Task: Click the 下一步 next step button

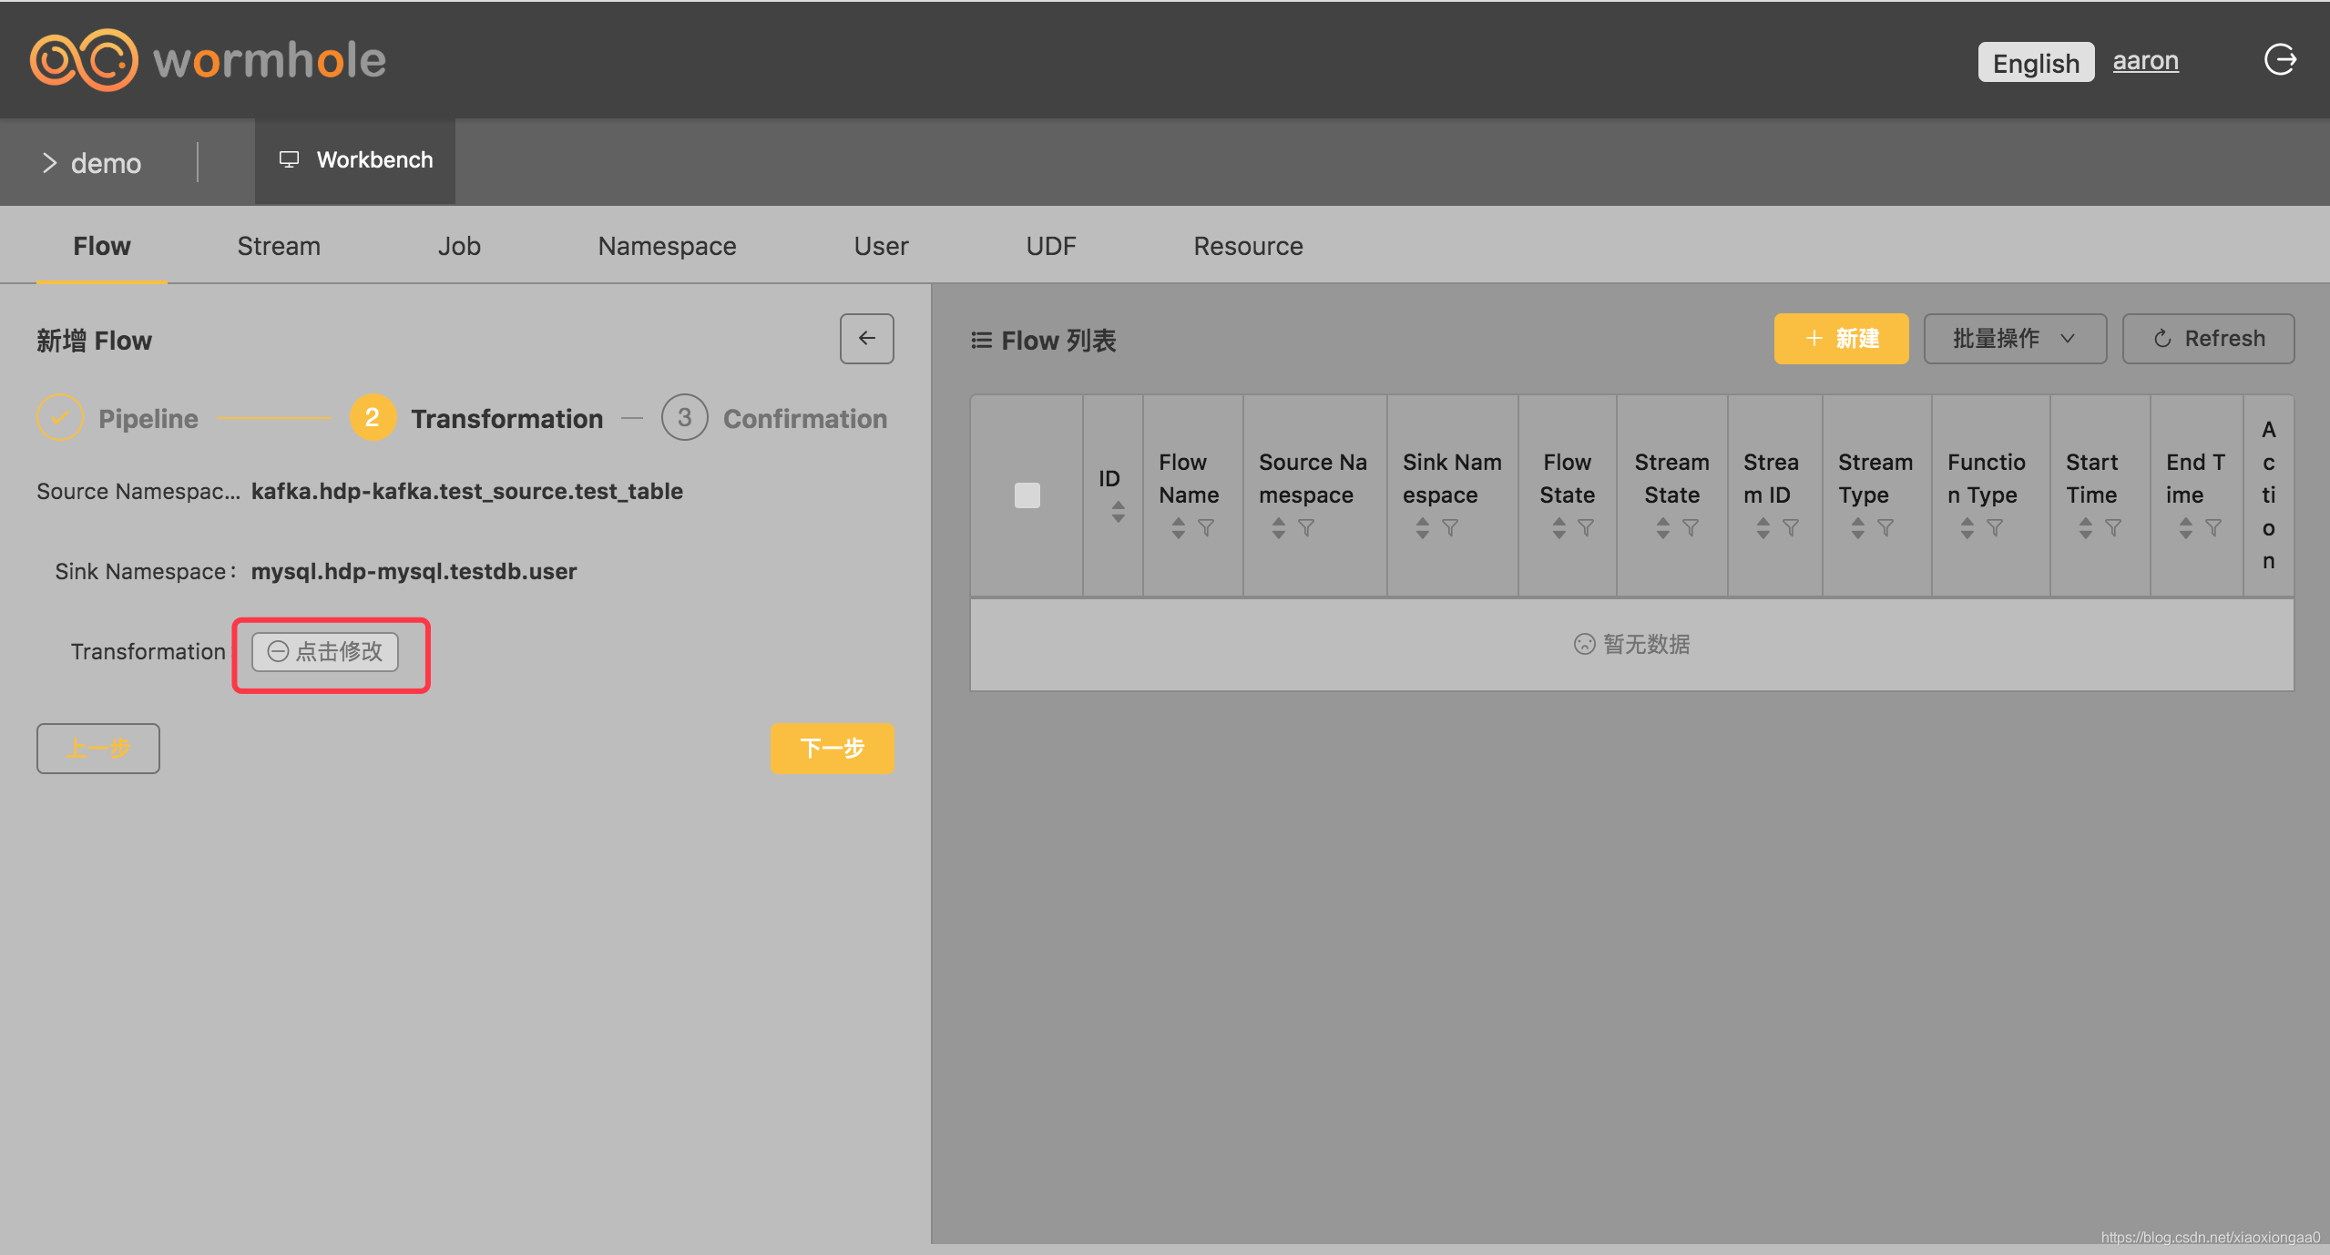Action: coord(831,748)
